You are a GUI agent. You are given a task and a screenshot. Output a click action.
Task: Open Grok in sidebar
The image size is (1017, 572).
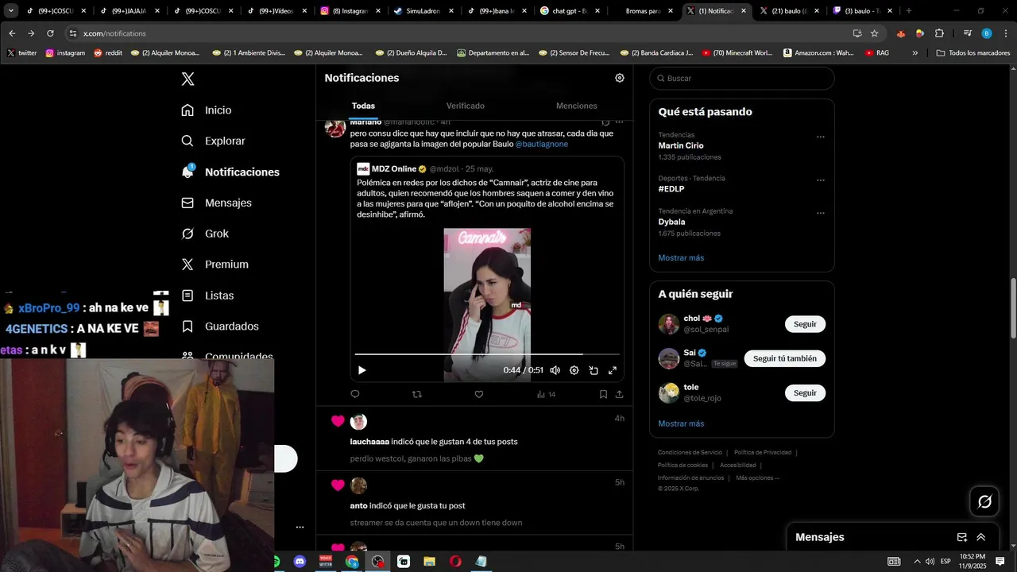[x=205, y=234]
